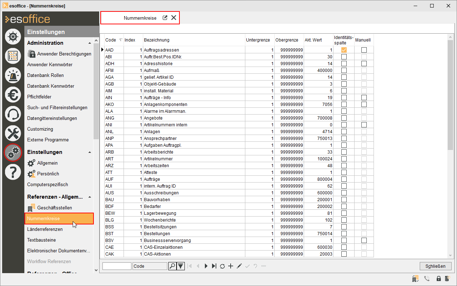Delete record with the minus icon
Image resolution: width=457 pixels, height=286 pixels.
click(x=264, y=266)
